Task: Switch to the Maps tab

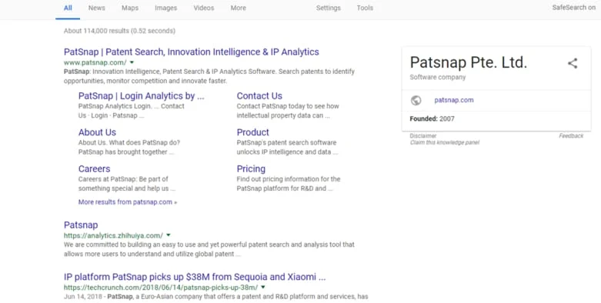Action: click(130, 8)
